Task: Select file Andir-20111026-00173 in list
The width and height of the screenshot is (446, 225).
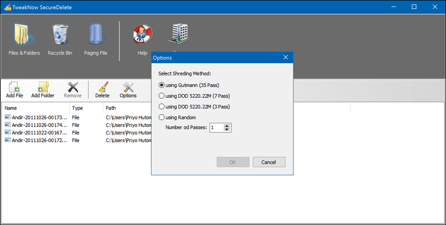Action: (x=40, y=117)
